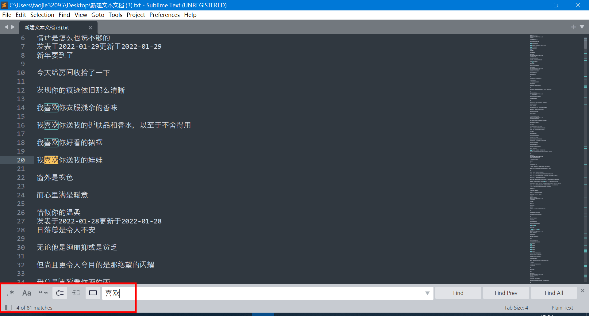Open the find history dropdown arrow
Screen dimensions: 589x316
(x=427, y=293)
